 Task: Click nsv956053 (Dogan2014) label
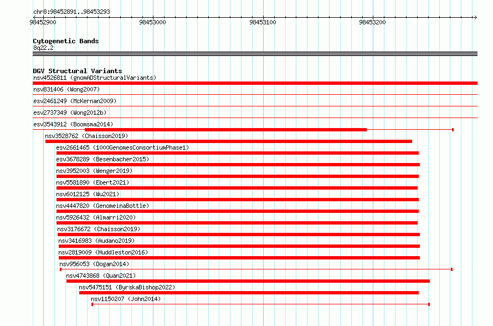coord(94,264)
